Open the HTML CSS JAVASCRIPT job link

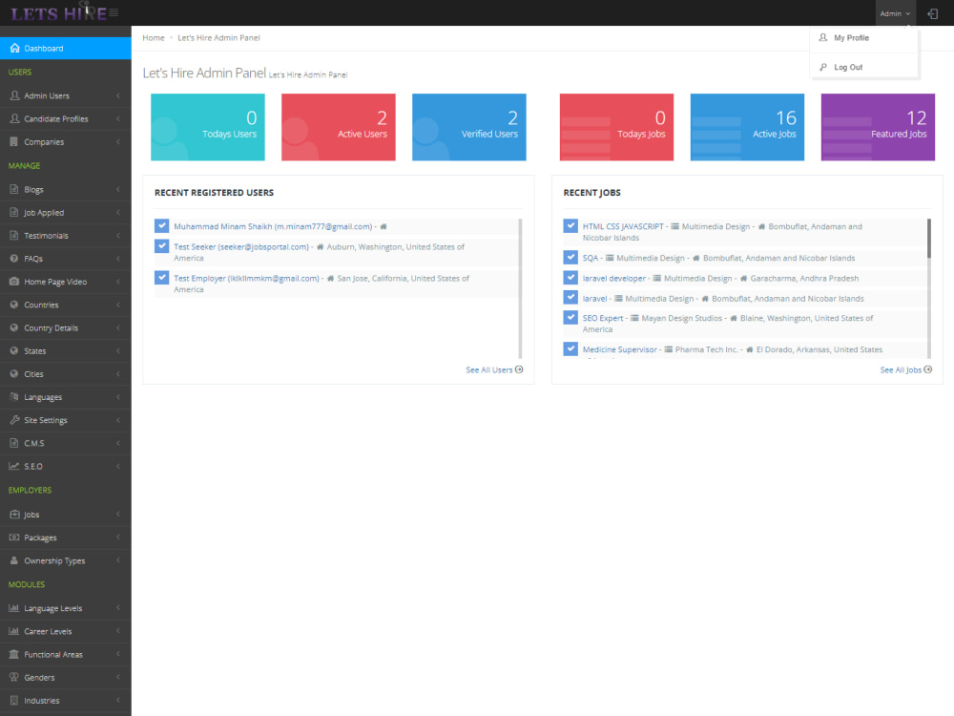[623, 226]
